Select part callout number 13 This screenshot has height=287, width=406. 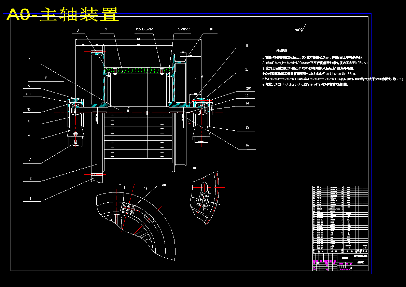pos(247,96)
